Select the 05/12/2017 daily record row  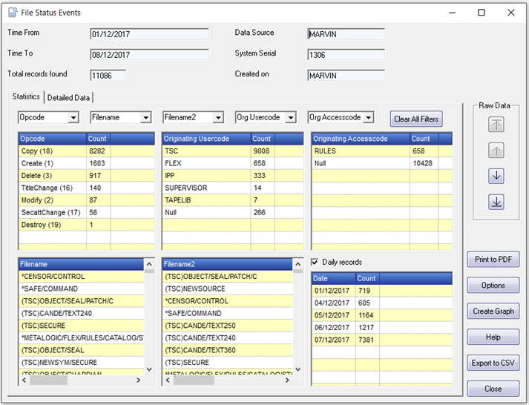pos(382,315)
